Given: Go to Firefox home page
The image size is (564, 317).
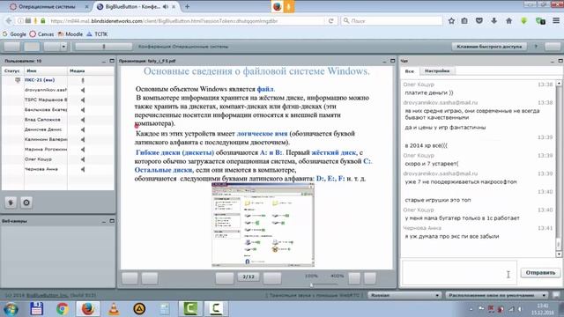Looking at the screenshot, I should [x=508, y=21].
